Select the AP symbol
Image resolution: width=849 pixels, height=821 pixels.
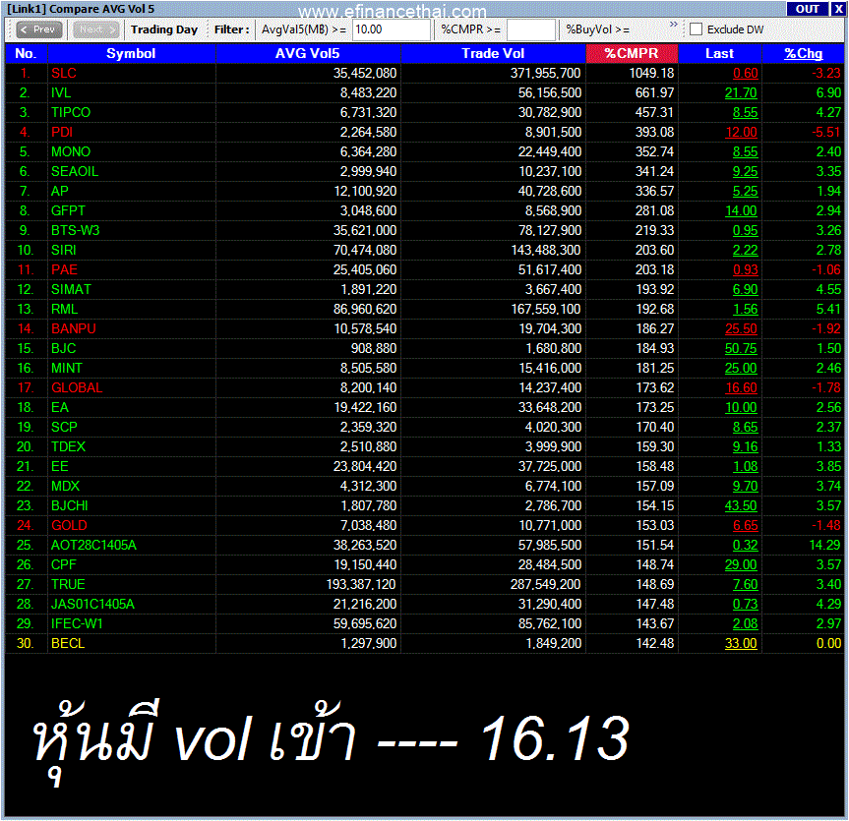60,191
